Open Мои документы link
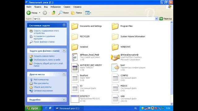This screenshot has width=198, height=111. (x=41, y=83)
